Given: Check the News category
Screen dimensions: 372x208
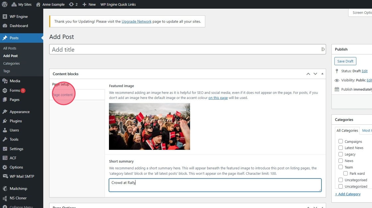Looking at the screenshot, I should (x=340, y=160).
